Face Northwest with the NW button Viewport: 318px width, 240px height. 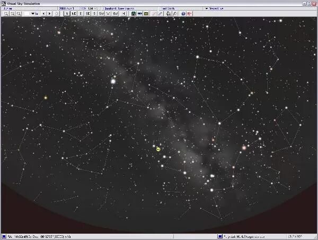coord(115,14)
